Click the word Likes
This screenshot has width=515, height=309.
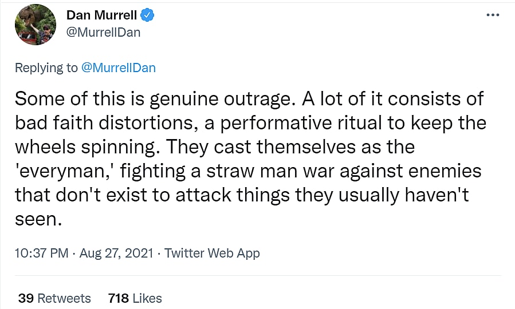(147, 298)
